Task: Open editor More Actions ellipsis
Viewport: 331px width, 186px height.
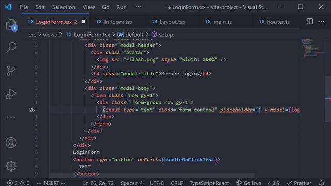Action: click(x=321, y=22)
